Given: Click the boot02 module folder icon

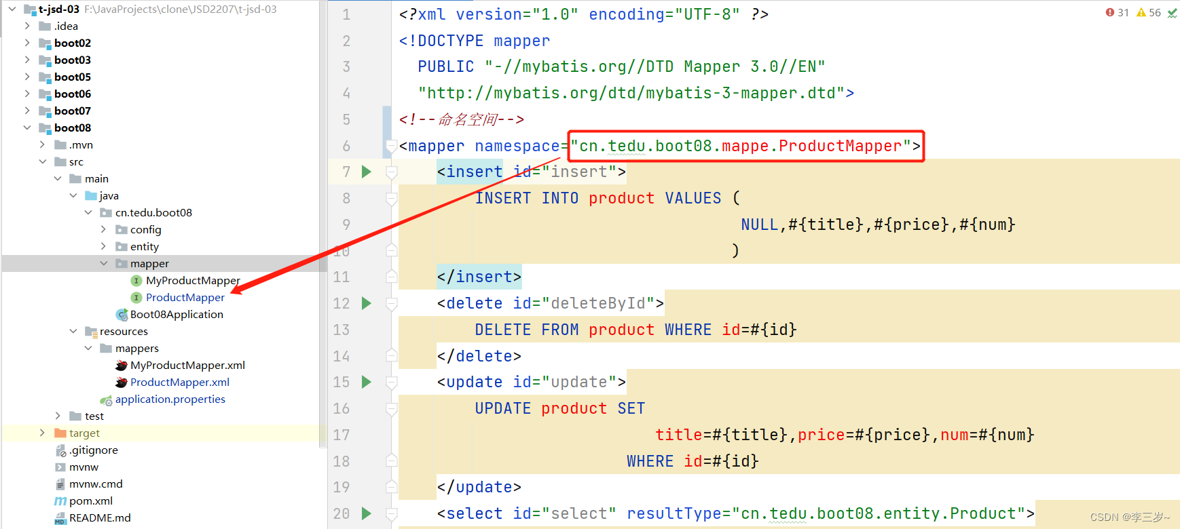Looking at the screenshot, I should (x=45, y=43).
